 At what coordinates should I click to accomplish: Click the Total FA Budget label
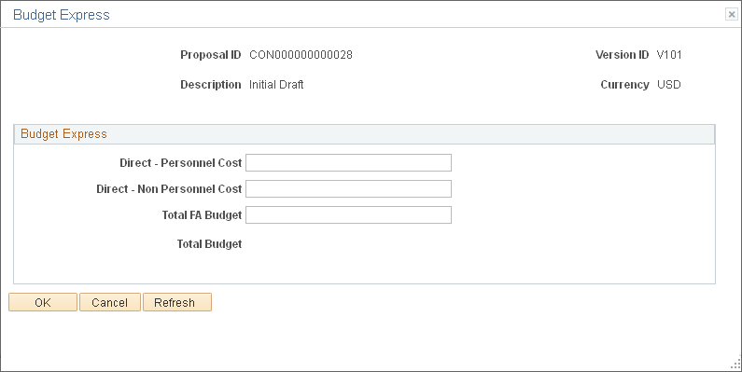(202, 215)
